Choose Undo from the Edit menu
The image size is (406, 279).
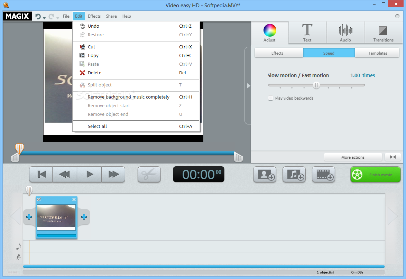click(137, 26)
